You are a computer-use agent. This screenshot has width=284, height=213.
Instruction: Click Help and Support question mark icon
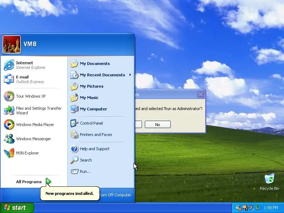[74, 149]
